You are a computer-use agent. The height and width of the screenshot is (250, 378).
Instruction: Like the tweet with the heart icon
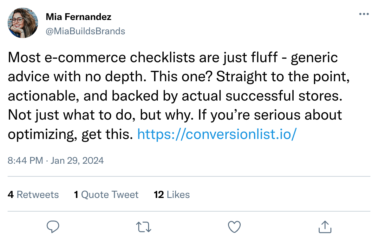(234, 227)
